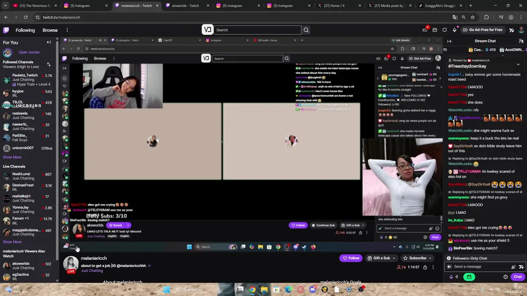Open Prime Loot crown notifications icon

(425, 30)
